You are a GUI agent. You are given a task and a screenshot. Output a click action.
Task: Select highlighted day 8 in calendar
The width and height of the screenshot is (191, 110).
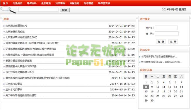coord(146,87)
